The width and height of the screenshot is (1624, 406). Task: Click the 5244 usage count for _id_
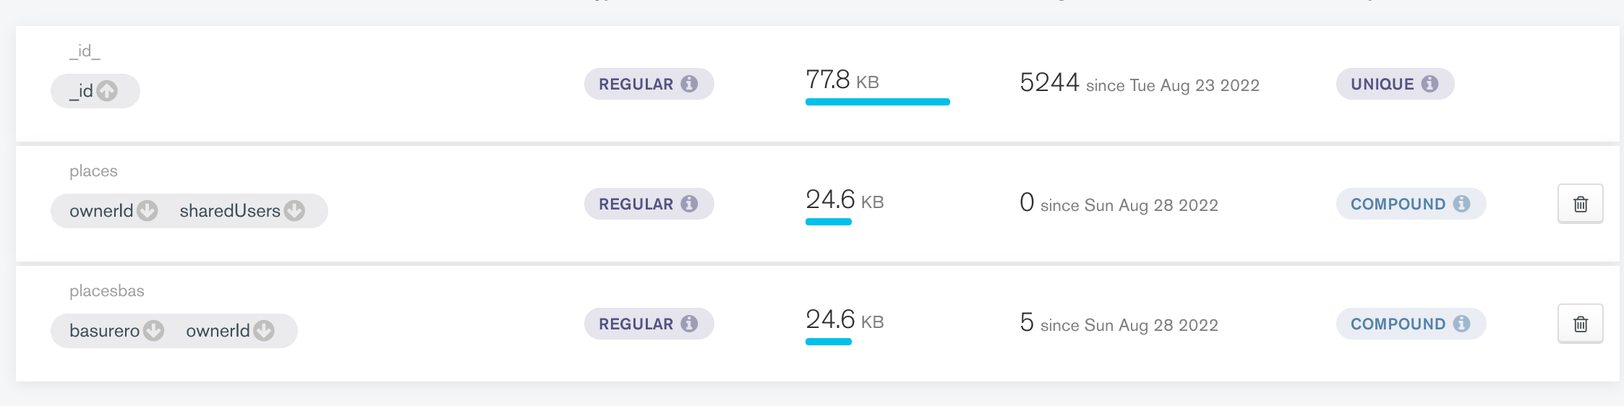point(1049,83)
